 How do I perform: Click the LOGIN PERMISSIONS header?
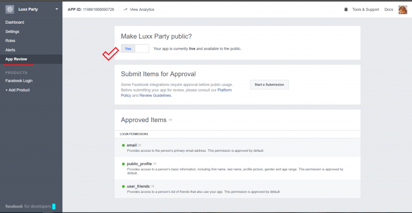[x=134, y=134]
